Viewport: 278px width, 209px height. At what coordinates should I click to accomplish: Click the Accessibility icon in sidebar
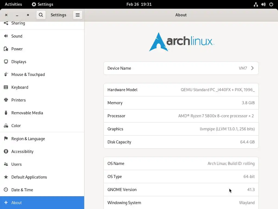[6, 151]
